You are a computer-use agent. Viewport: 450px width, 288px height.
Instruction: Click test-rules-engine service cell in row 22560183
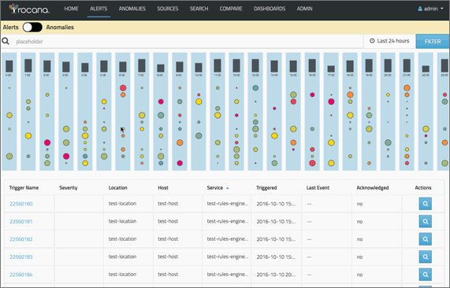coord(228,257)
